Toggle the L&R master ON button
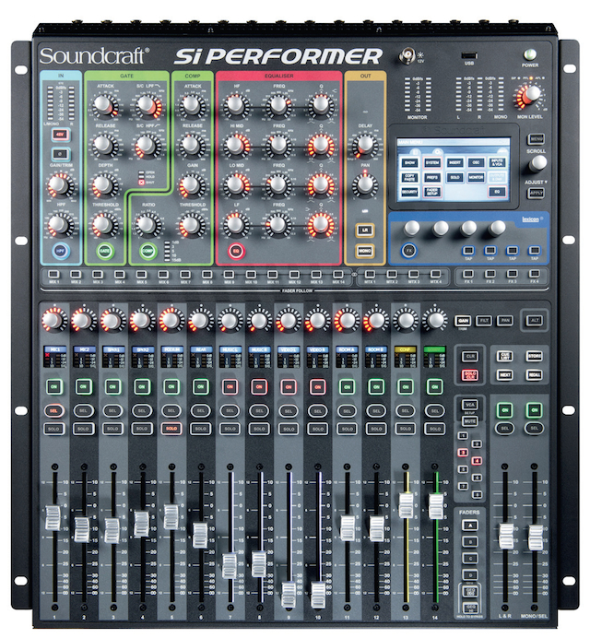The width and height of the screenshot is (590, 638). point(504,409)
